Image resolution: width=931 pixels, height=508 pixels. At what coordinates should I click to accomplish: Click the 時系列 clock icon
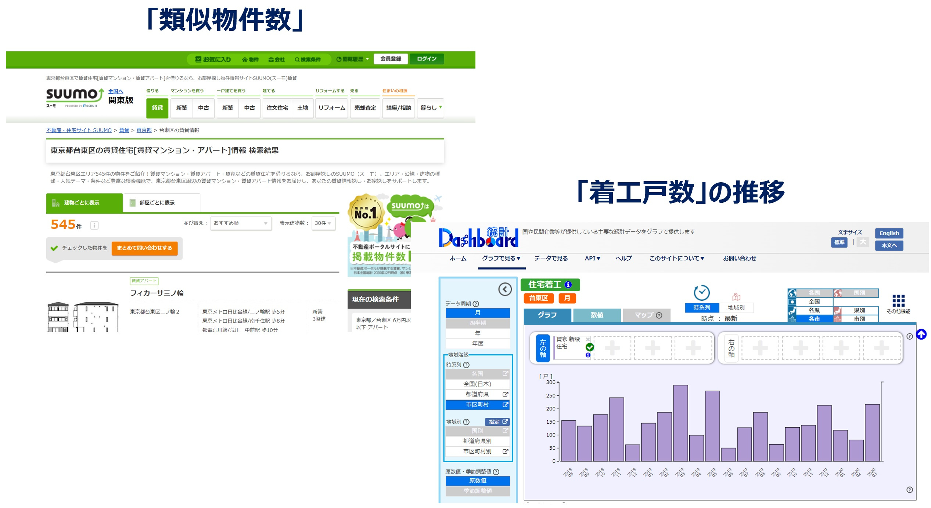pos(702,293)
